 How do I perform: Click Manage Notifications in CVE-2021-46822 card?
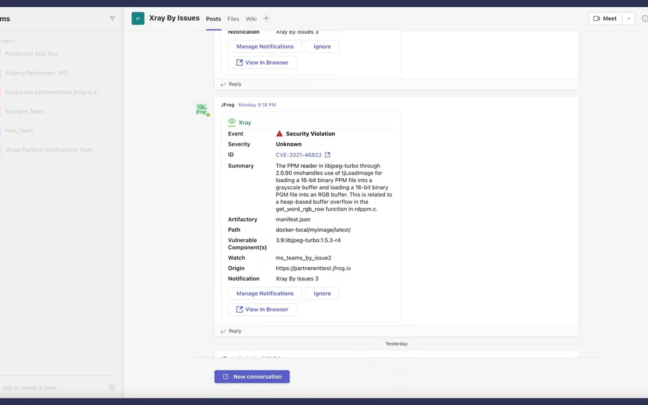265,293
